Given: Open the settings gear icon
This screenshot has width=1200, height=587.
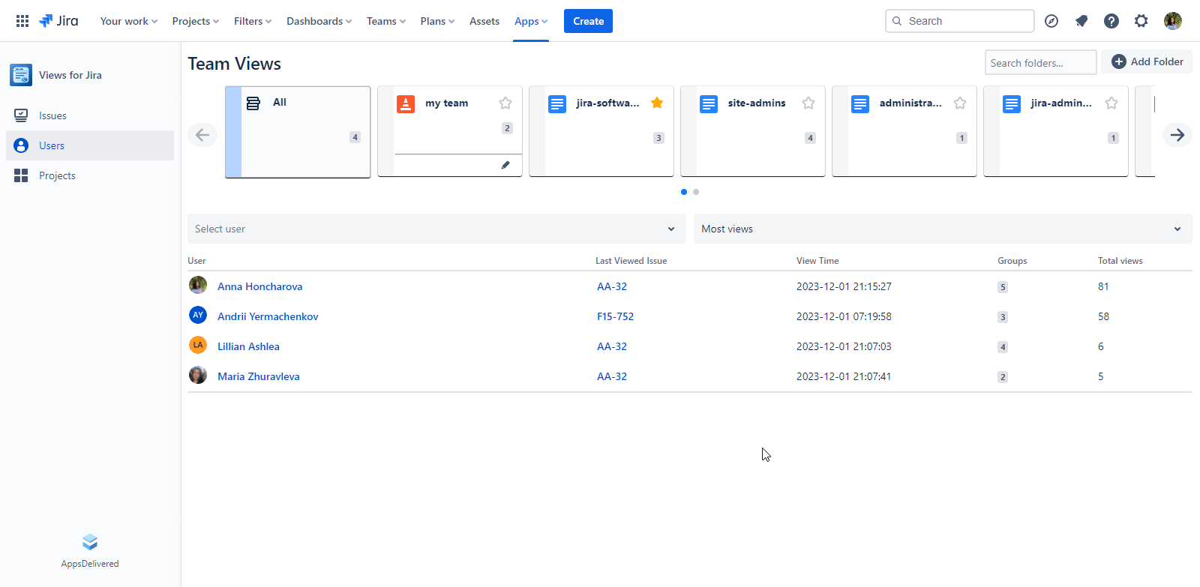Looking at the screenshot, I should 1141,21.
